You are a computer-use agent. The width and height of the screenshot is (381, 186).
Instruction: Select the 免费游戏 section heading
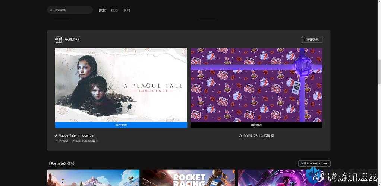click(x=72, y=39)
